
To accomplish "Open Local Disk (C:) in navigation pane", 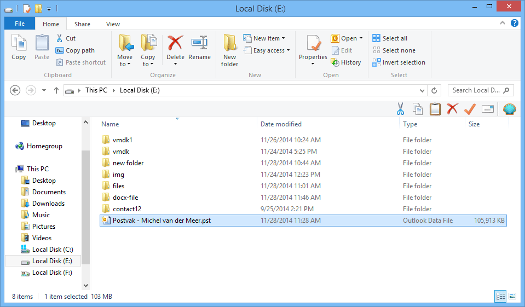I will pos(47,250).
